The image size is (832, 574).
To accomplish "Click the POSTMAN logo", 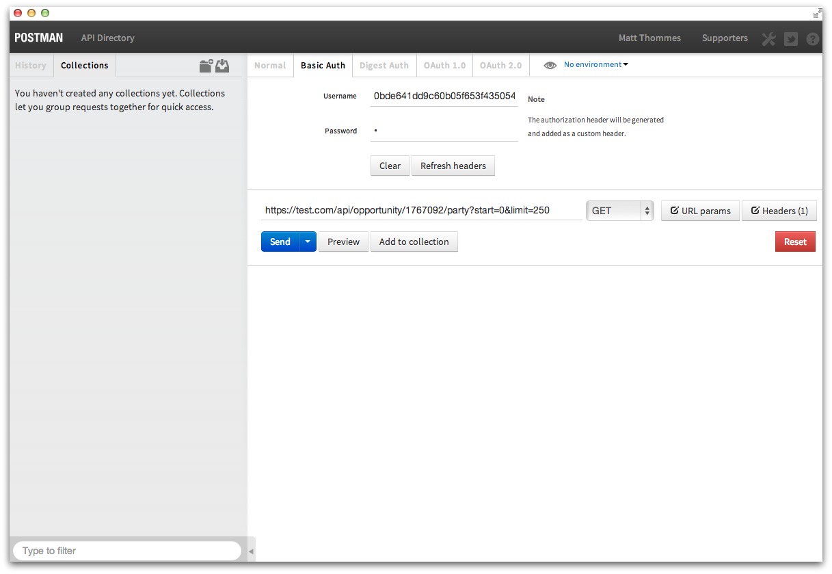I will click(x=38, y=38).
